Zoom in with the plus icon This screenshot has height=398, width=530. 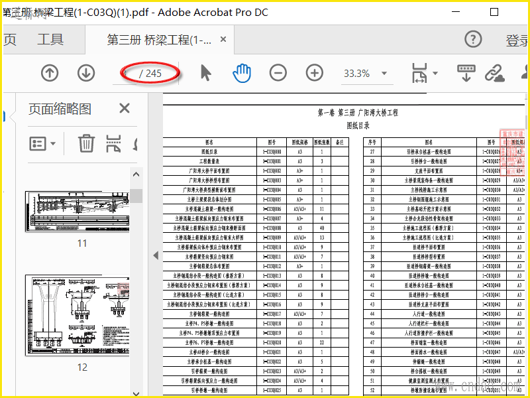click(x=315, y=73)
